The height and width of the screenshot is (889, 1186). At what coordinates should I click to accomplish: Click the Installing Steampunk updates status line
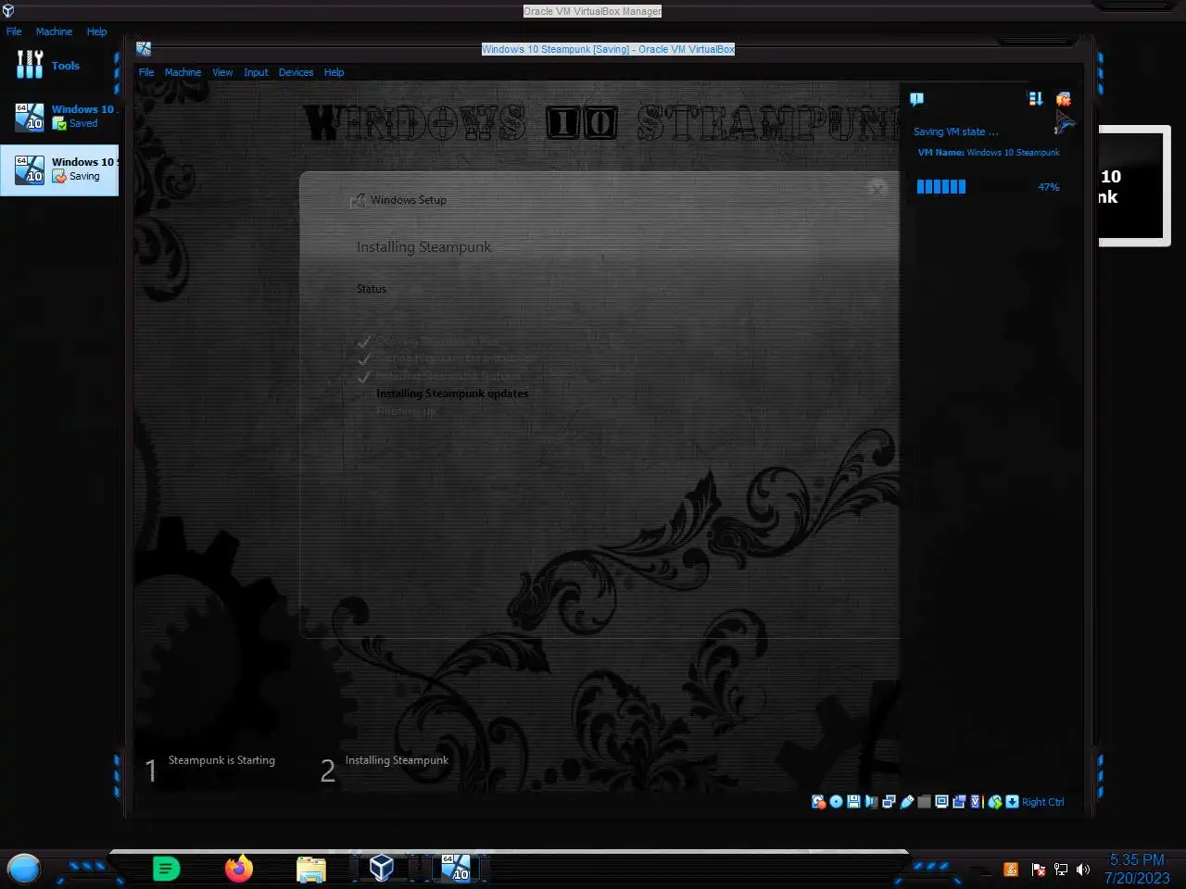tap(452, 394)
